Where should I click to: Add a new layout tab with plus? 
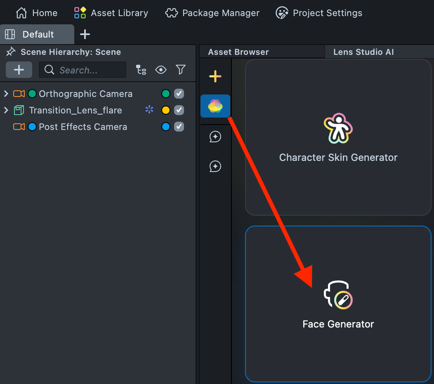(85, 34)
